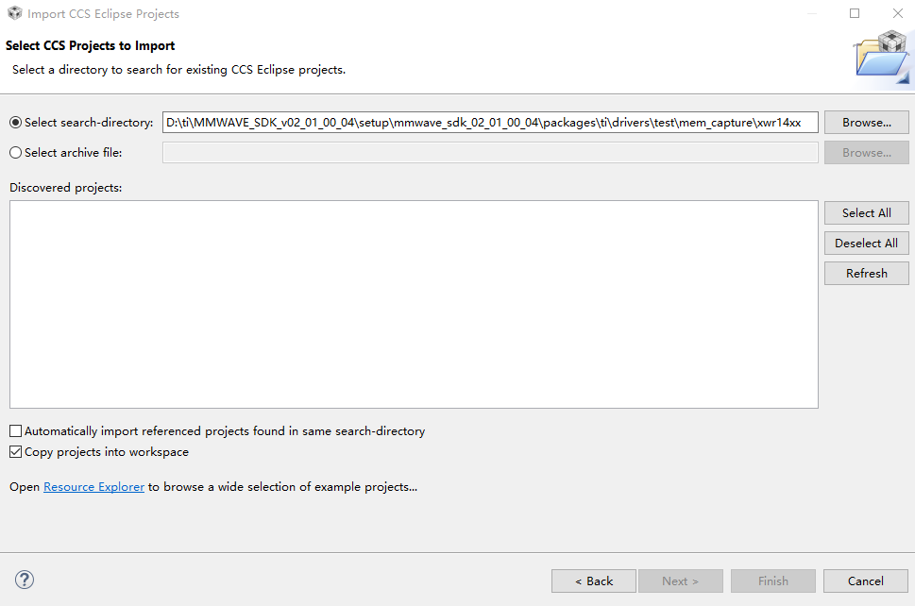Viewport: 915px width, 606px height.
Task: Click the Finish button
Action: (x=772, y=581)
